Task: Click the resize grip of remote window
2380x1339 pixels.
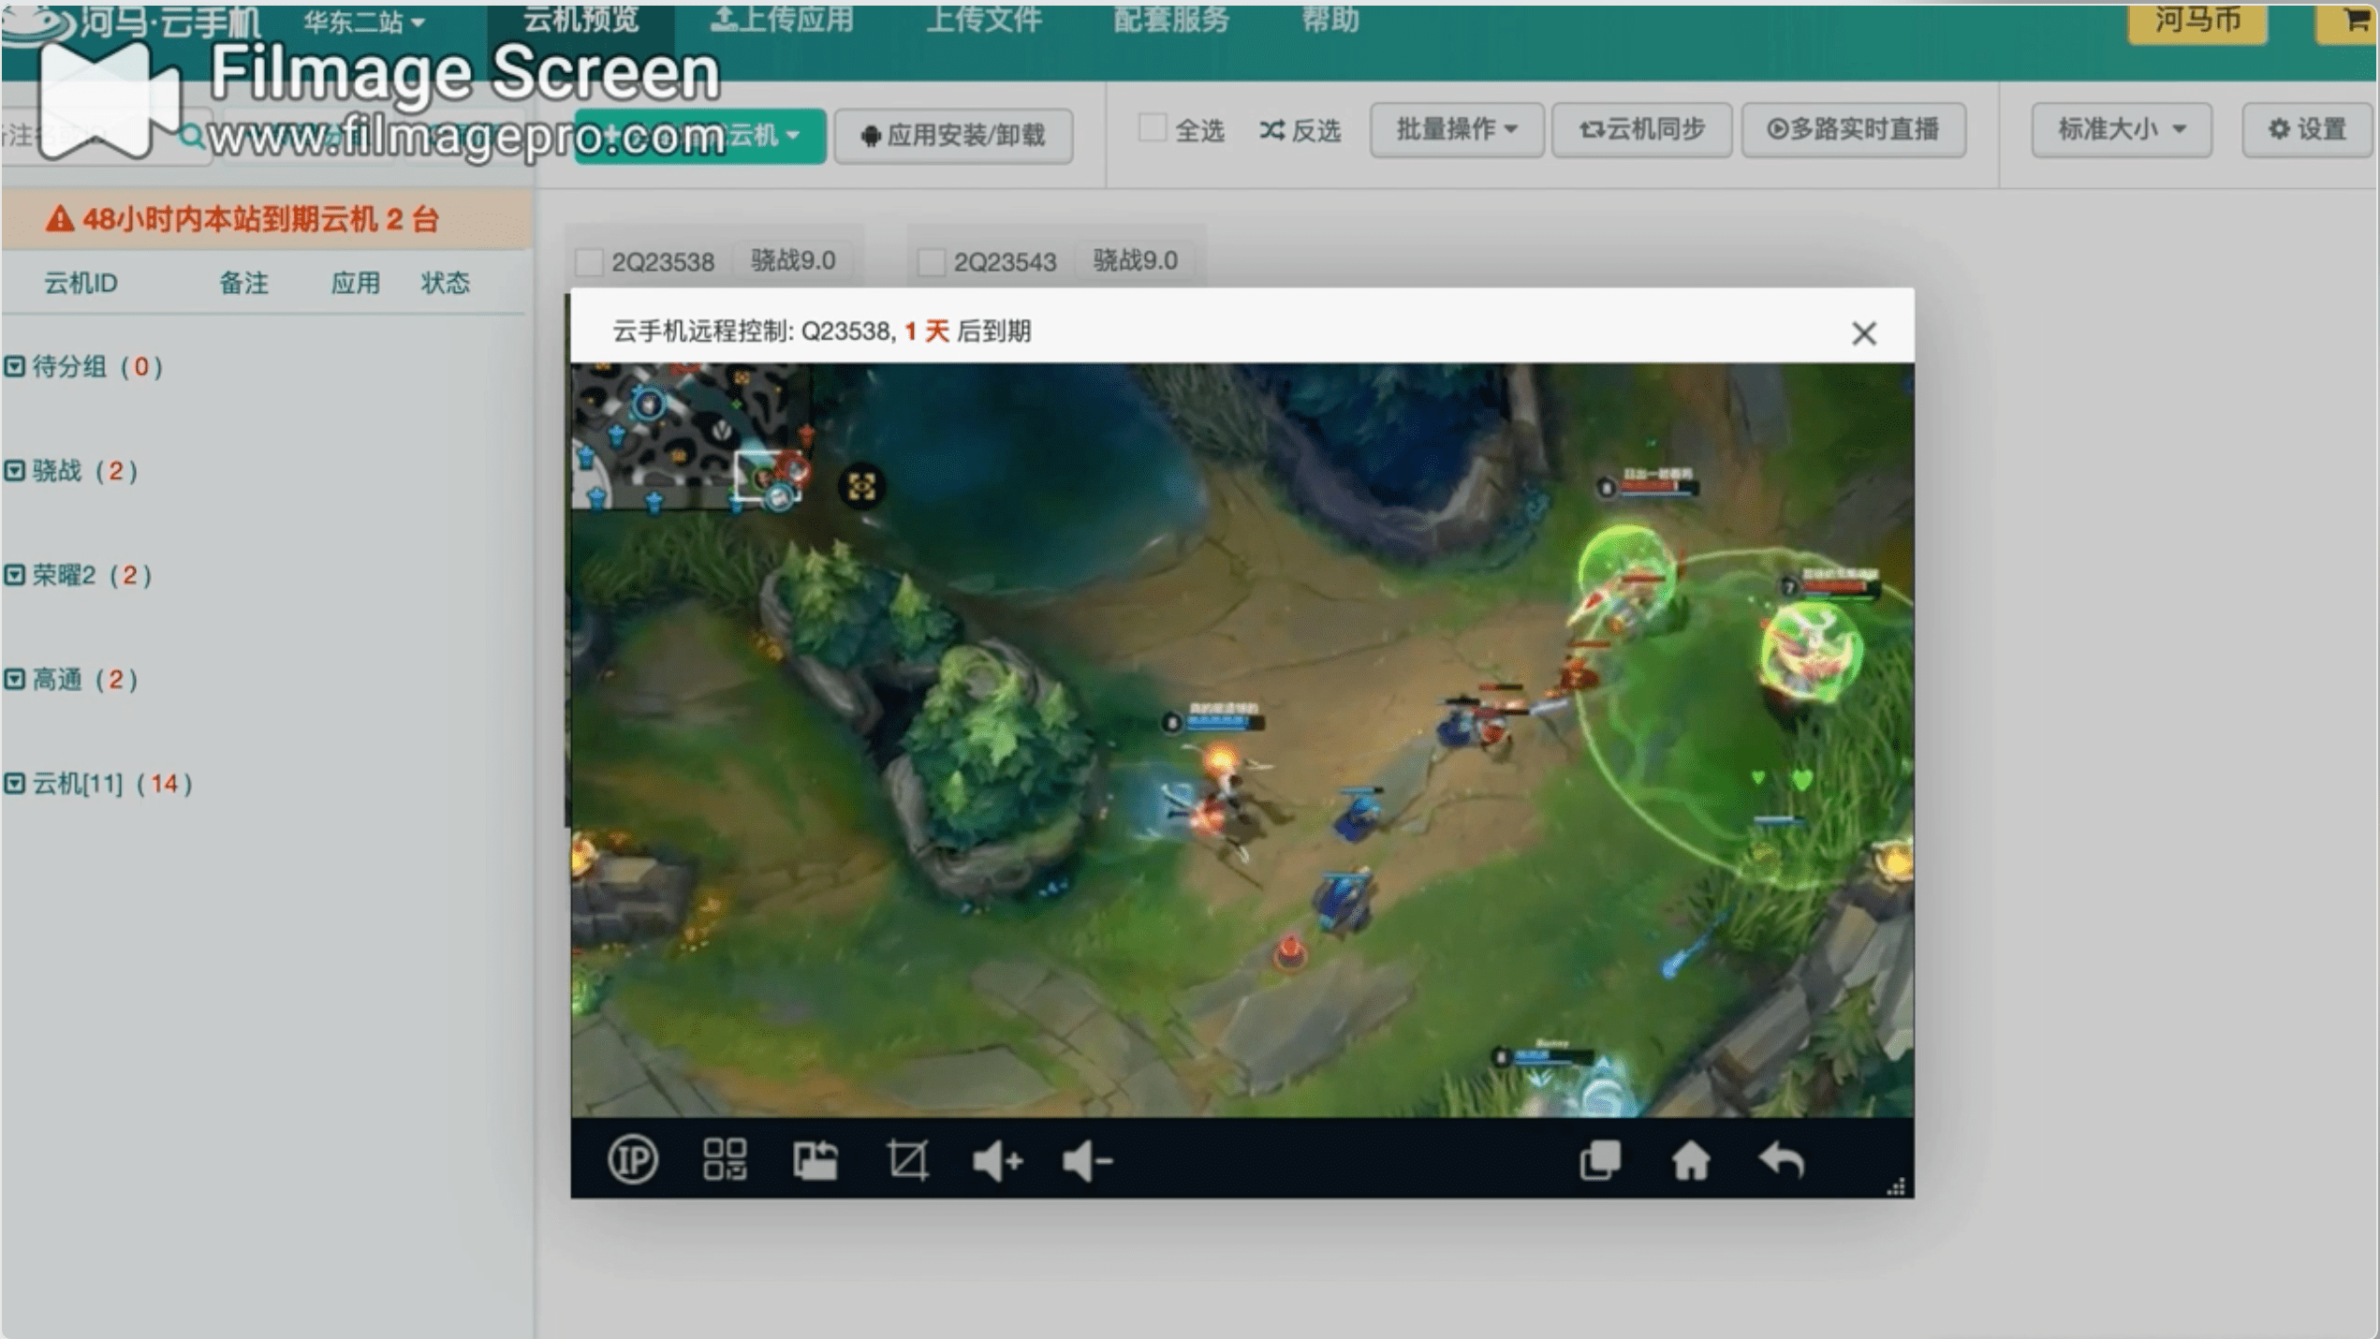Action: (1897, 1186)
